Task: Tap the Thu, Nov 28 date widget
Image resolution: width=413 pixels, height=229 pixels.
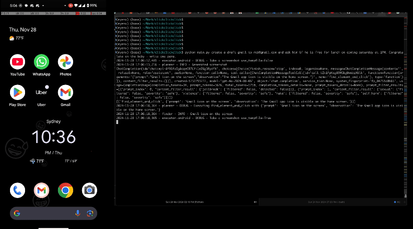Action: [x=23, y=29]
